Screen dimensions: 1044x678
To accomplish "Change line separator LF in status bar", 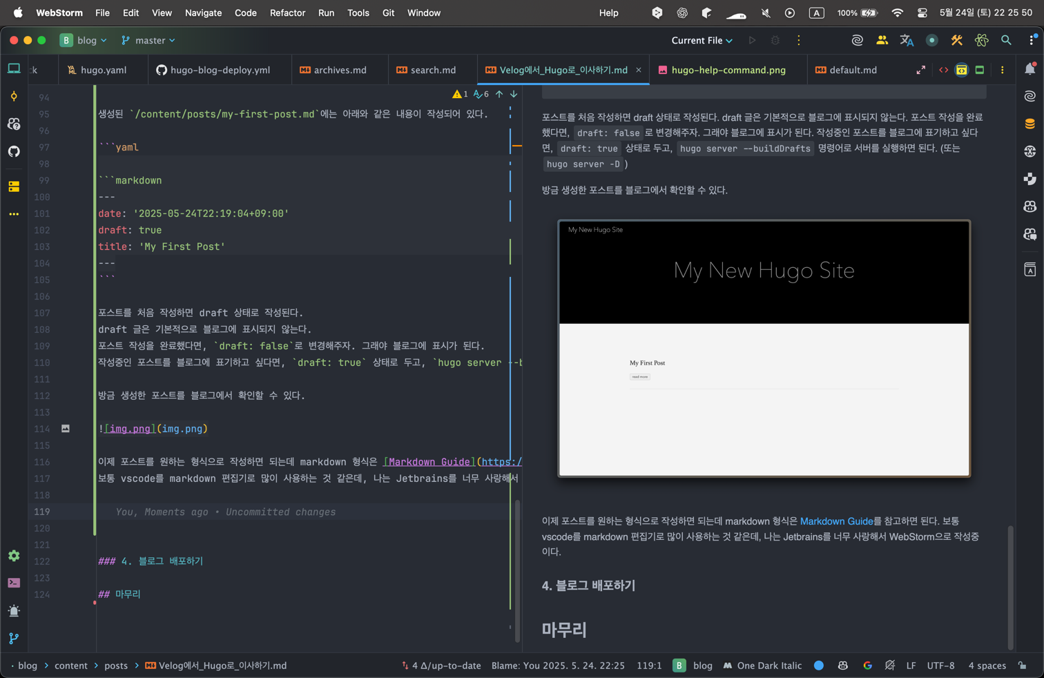I will pos(911,666).
